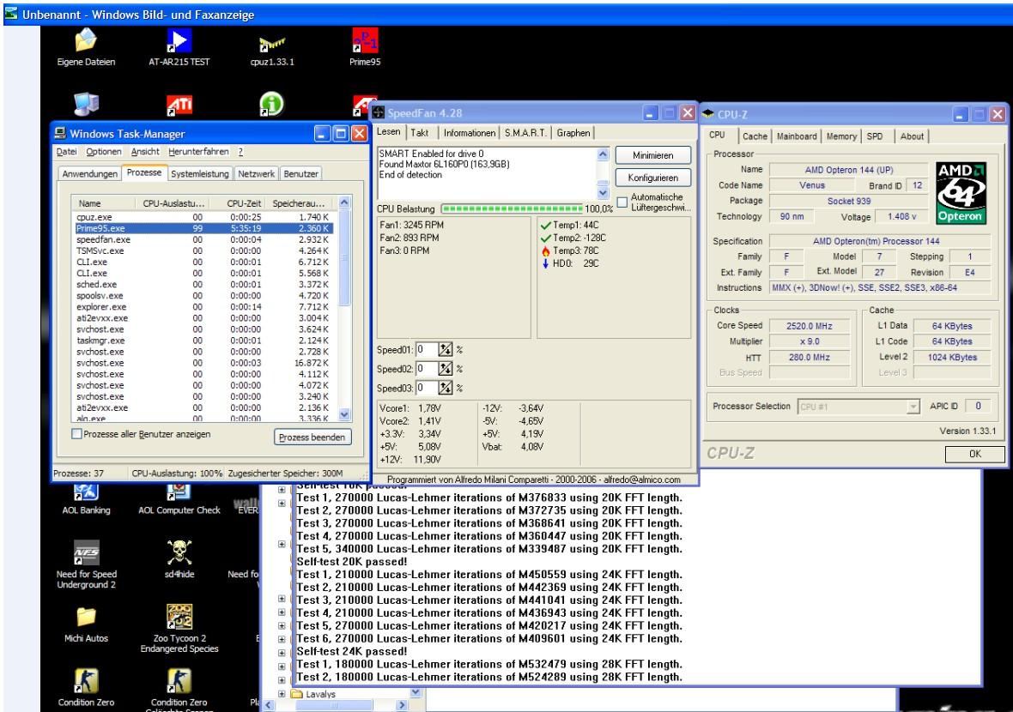Click SpeedFan log scroll-down arrow

[603, 192]
